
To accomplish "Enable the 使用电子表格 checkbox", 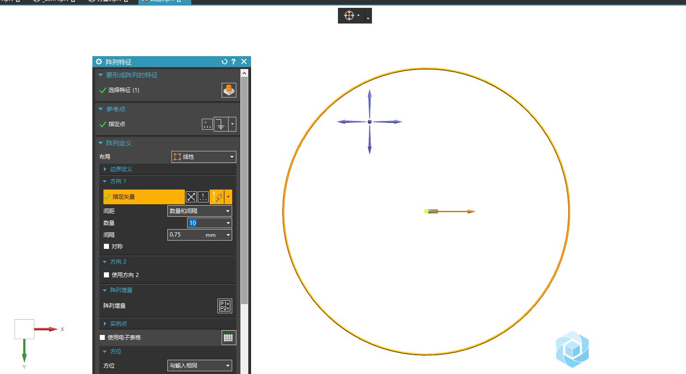I will [102, 338].
